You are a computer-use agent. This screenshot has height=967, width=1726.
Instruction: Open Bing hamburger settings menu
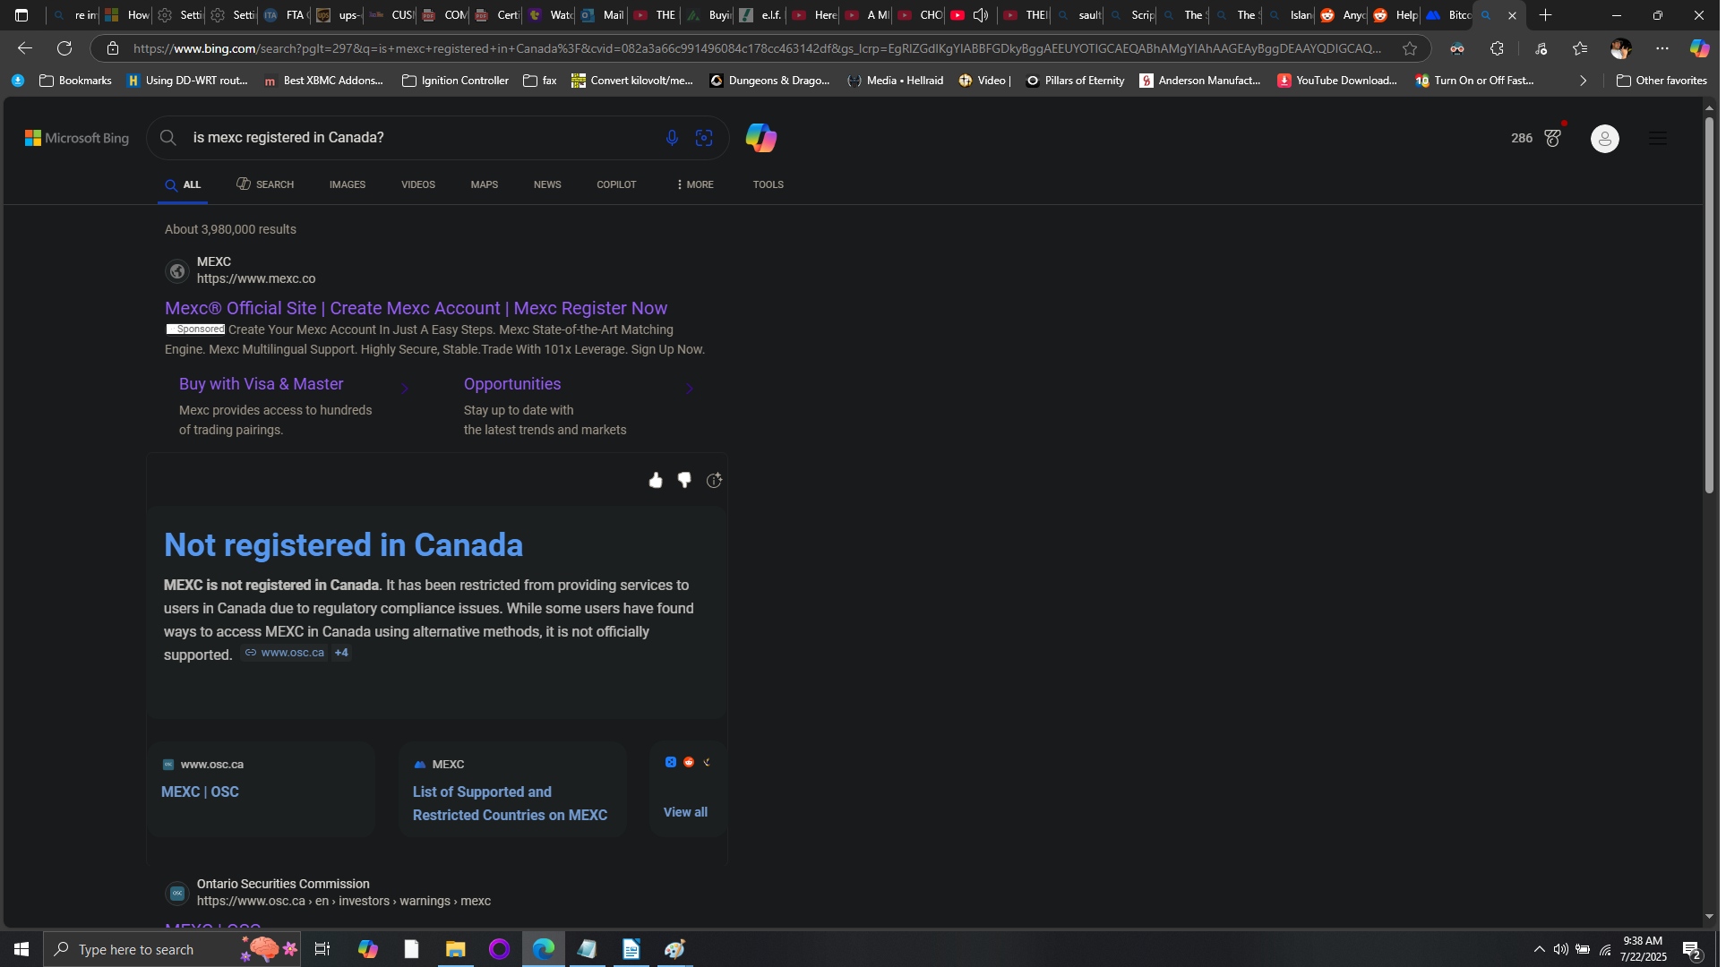point(1658,138)
